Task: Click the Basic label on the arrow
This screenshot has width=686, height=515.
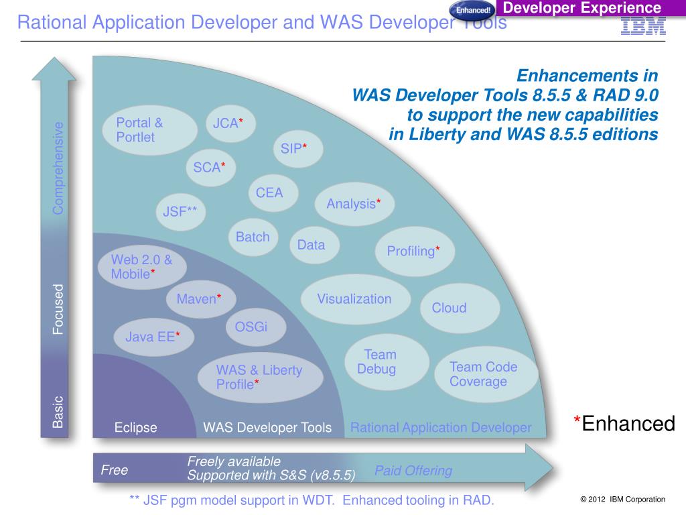Action: (x=58, y=412)
